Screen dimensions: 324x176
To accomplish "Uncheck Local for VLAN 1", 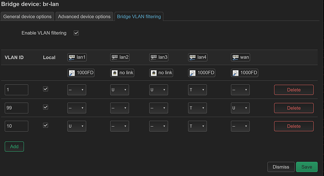I will coord(46,89).
